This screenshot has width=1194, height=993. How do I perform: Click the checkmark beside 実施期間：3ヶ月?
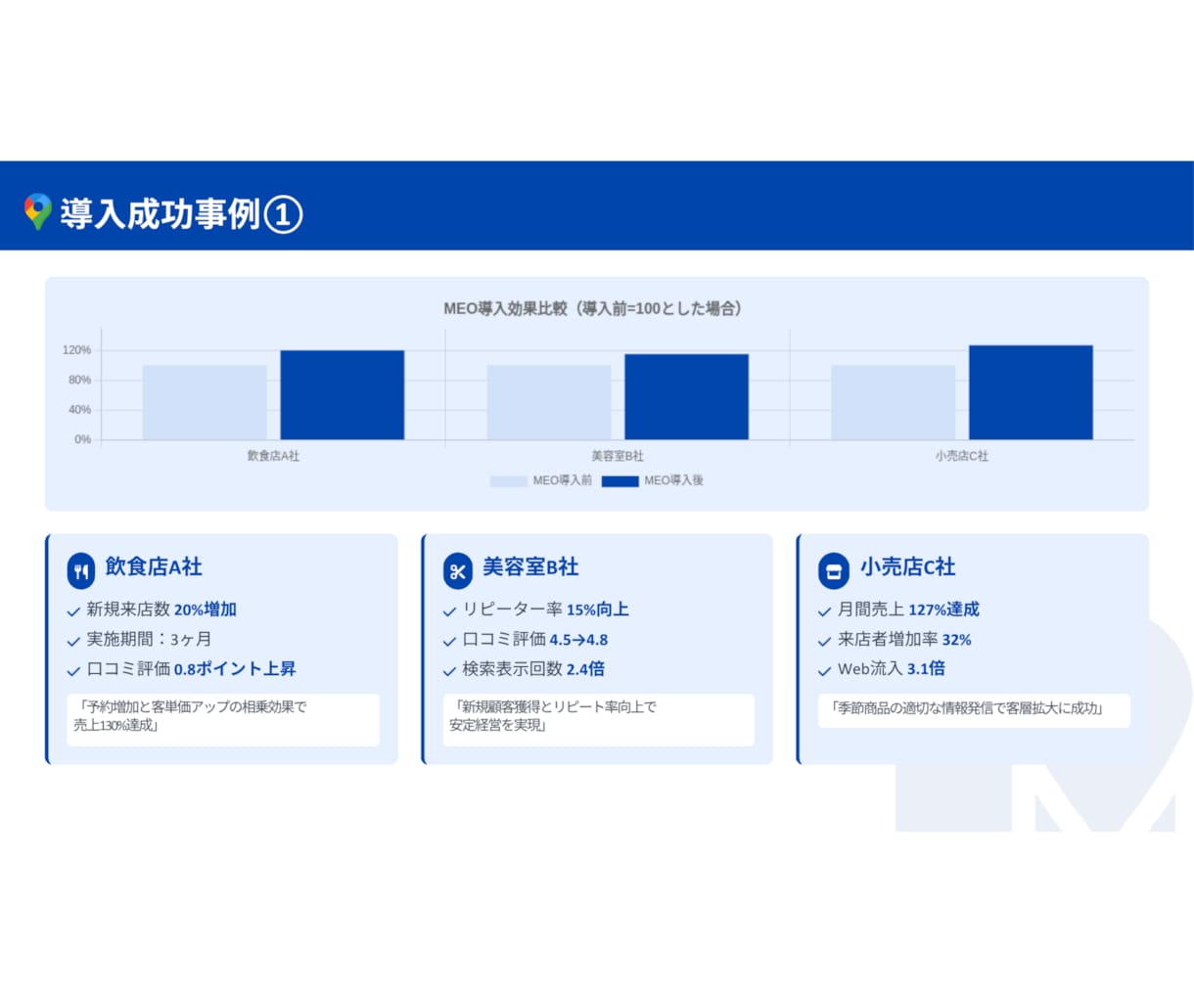click(x=73, y=642)
